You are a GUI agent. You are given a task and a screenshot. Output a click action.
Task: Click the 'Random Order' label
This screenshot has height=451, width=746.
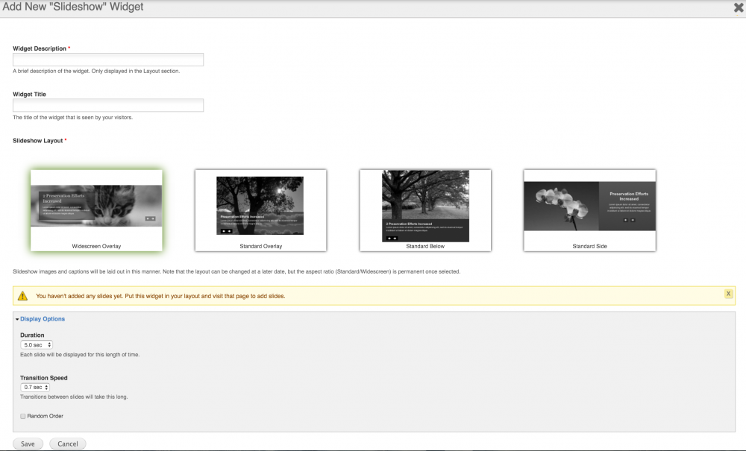pyautogui.click(x=46, y=416)
